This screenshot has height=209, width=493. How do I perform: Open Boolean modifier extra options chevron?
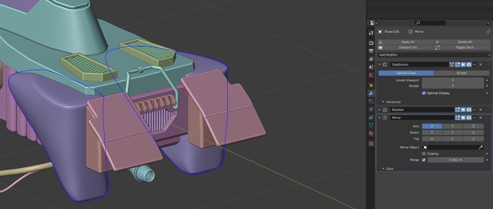(475, 110)
